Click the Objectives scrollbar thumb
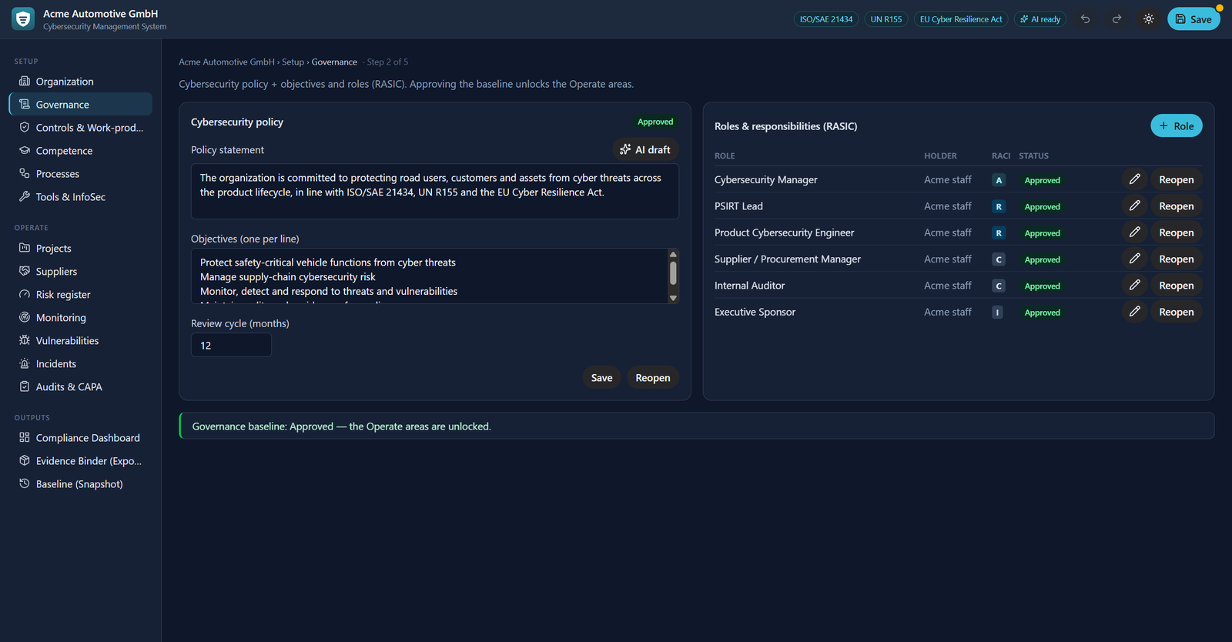The height and width of the screenshot is (642, 1232). click(673, 273)
